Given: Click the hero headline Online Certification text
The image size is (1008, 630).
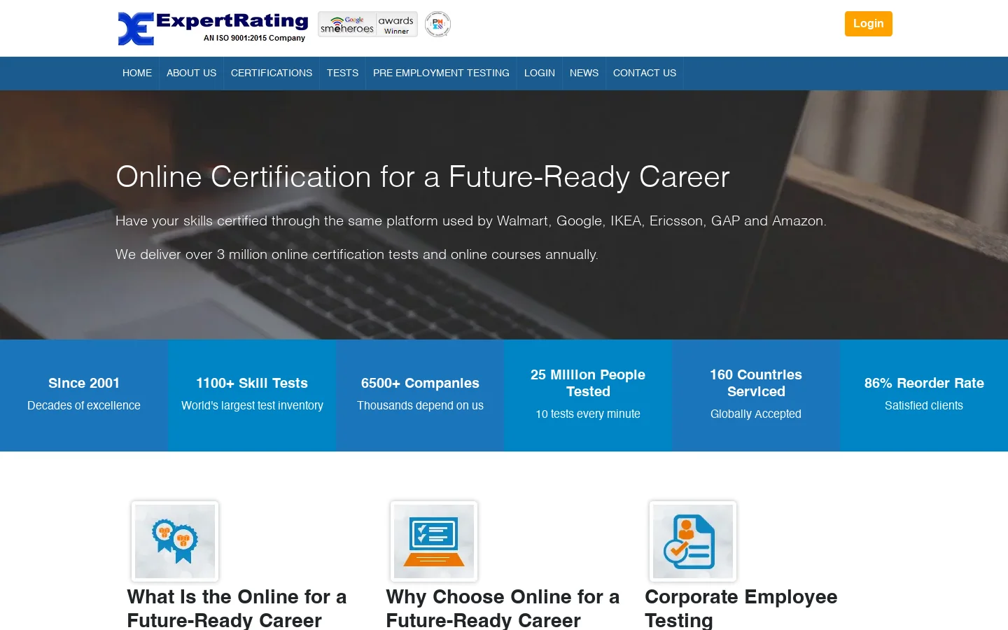Looking at the screenshot, I should [x=423, y=177].
